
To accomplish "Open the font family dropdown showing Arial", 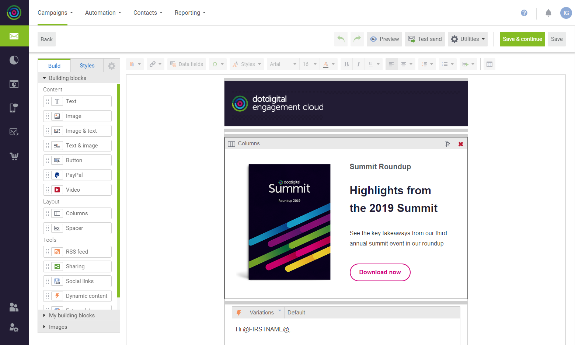I will 282,64.
